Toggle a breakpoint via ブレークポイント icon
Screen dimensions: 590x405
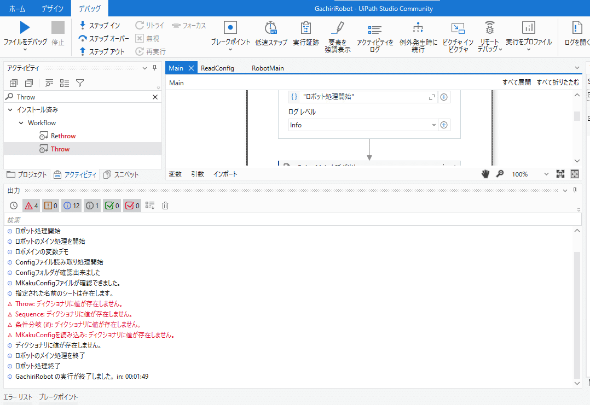[x=230, y=28]
